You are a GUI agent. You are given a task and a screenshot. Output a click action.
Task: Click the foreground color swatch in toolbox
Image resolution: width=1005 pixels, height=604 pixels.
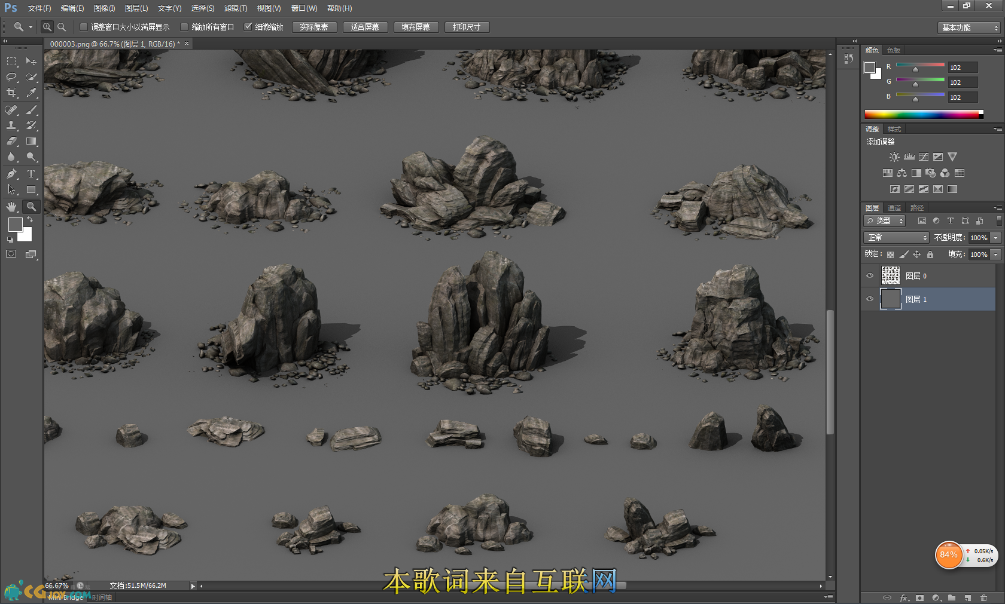point(16,225)
